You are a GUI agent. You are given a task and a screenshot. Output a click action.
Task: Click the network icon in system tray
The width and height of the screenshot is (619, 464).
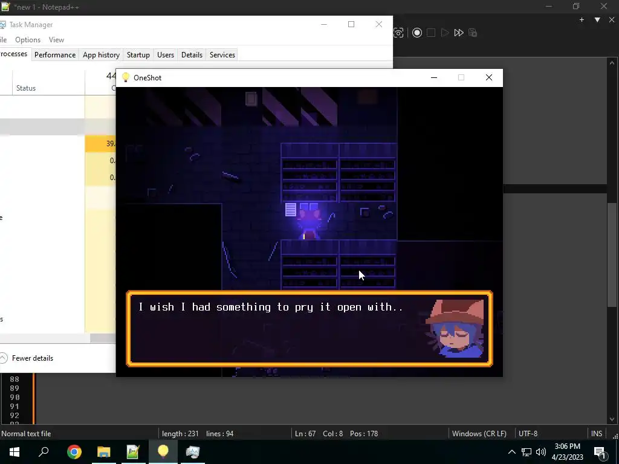coord(527,452)
